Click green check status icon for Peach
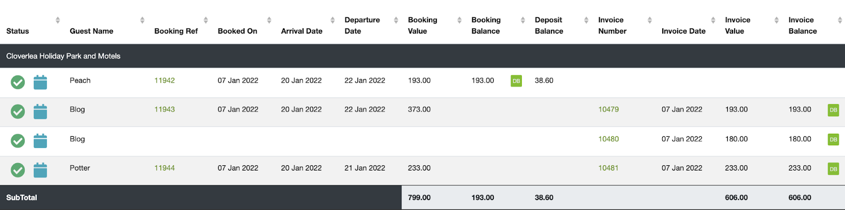Screen dimensions: 845x210 tap(18, 82)
